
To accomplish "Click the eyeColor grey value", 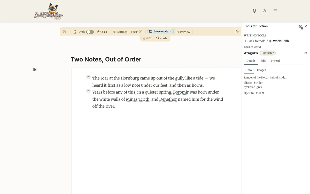I will click(259, 87).
